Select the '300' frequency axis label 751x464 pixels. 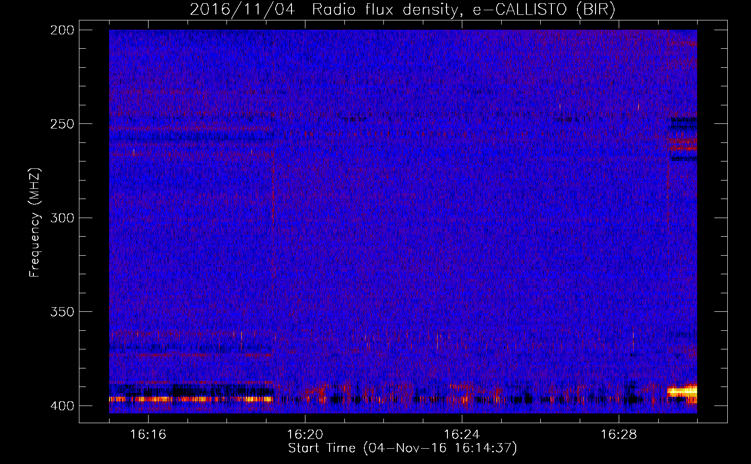point(62,218)
